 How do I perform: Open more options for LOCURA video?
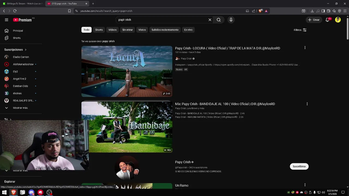305,48
